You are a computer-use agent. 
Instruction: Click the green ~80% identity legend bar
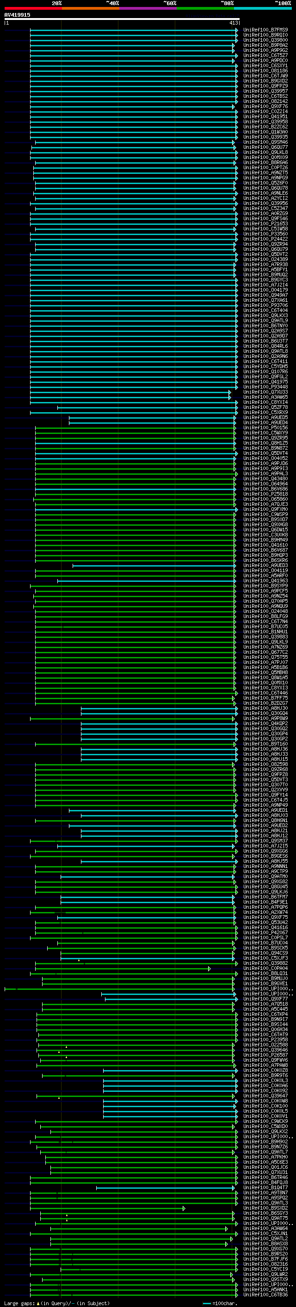click(x=205, y=8)
